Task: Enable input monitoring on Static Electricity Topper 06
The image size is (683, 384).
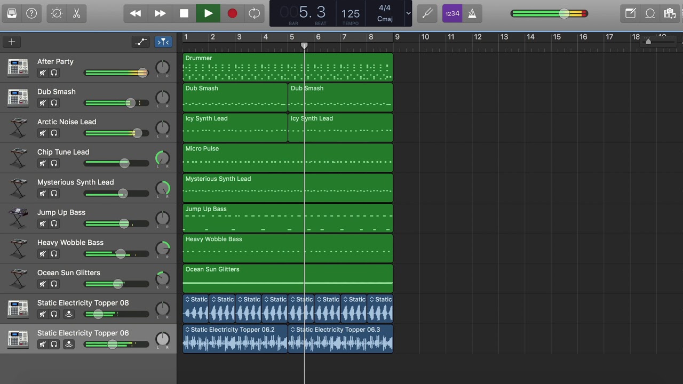Action: [x=68, y=345]
